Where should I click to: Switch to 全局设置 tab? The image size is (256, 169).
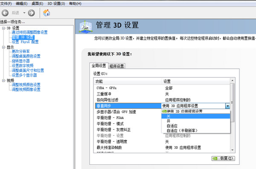[x=99, y=66]
